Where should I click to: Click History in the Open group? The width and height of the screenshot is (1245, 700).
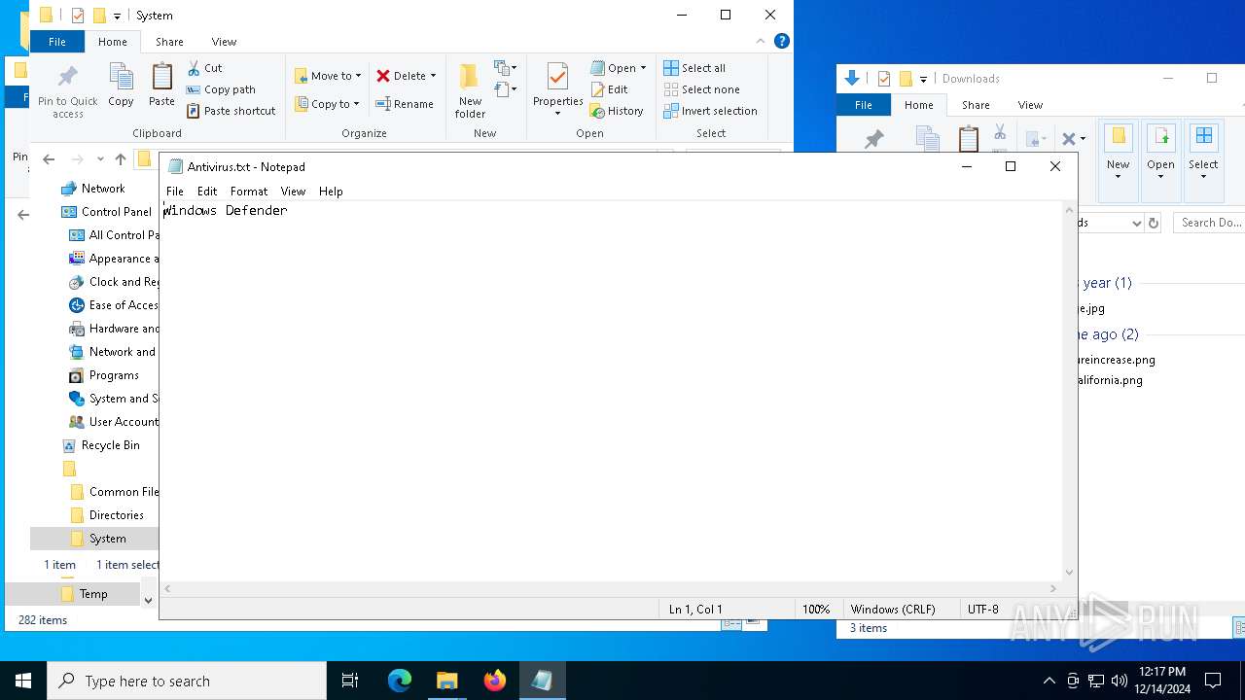617,111
